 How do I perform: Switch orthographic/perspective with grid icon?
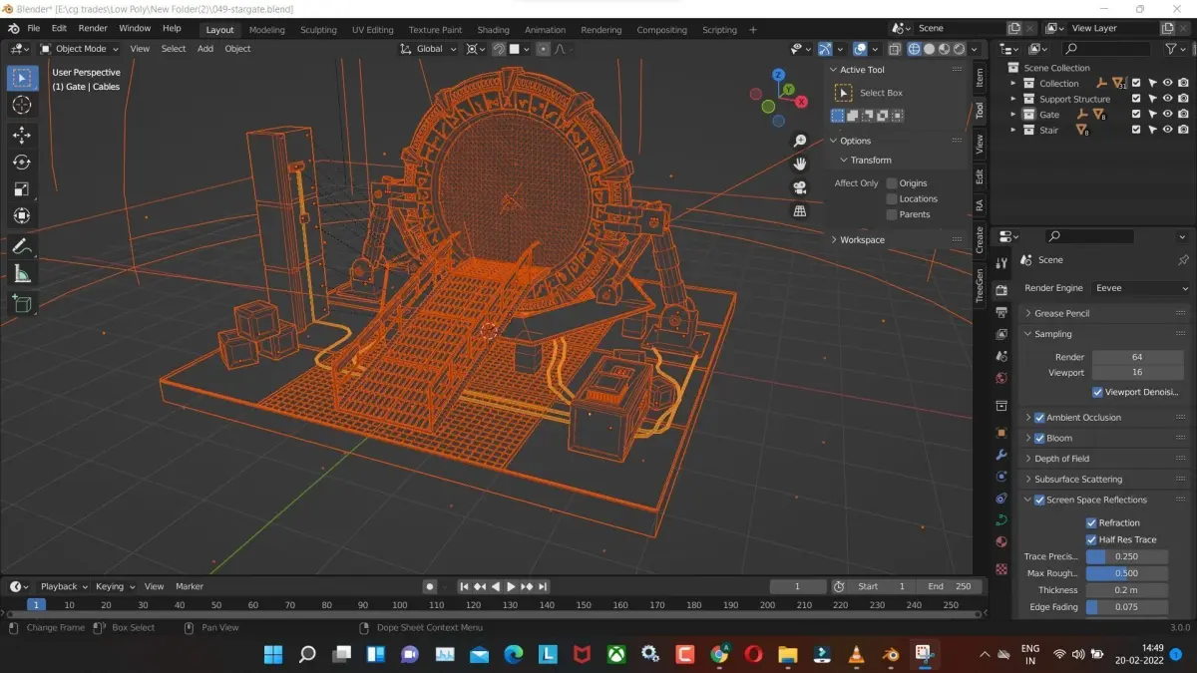(800, 211)
